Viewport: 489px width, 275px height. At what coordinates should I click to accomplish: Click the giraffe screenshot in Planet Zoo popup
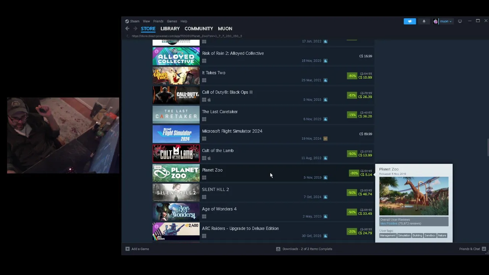tap(414, 196)
